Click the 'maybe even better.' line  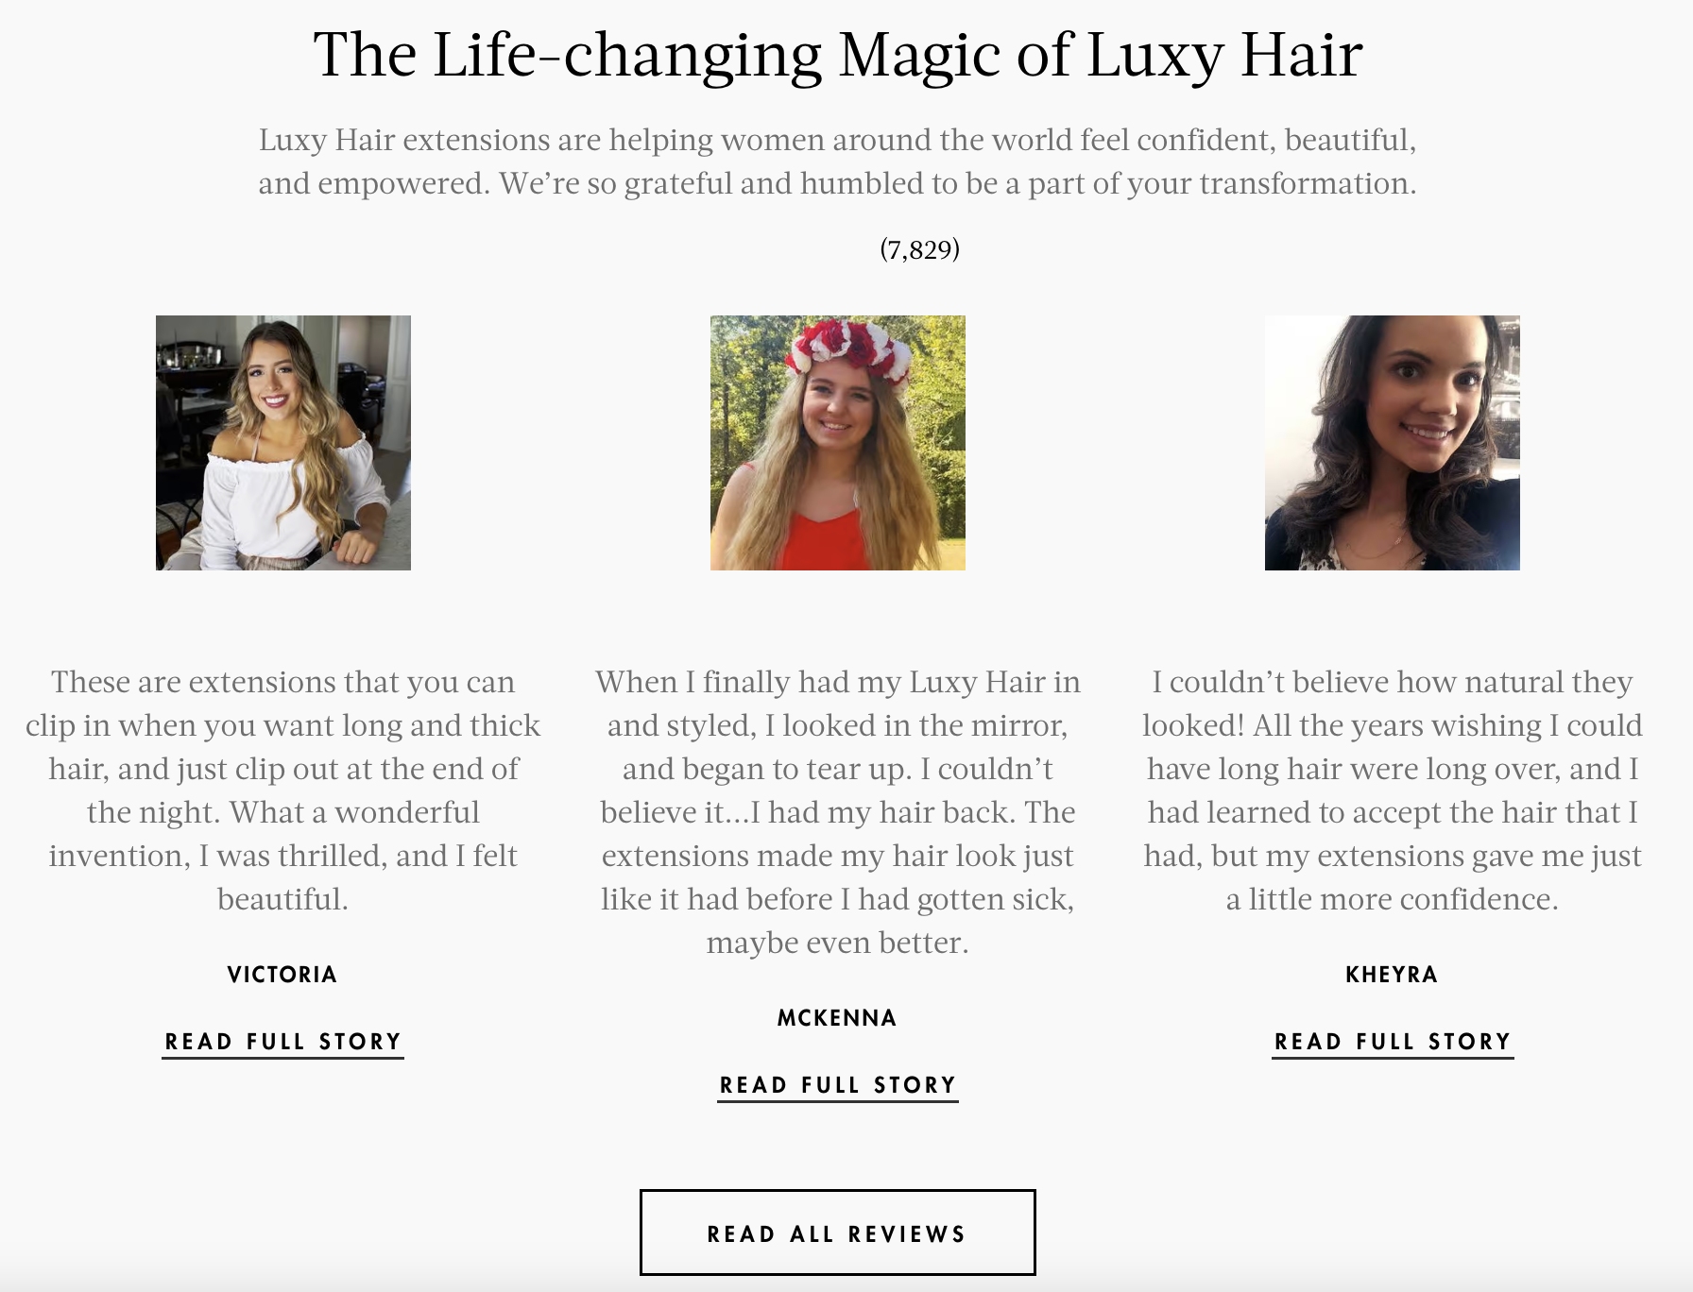pos(838,943)
